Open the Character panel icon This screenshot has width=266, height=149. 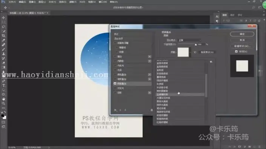[217, 17]
